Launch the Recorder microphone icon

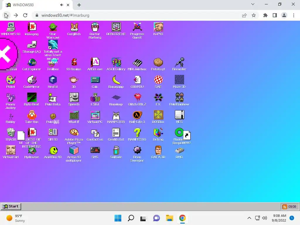179,62
